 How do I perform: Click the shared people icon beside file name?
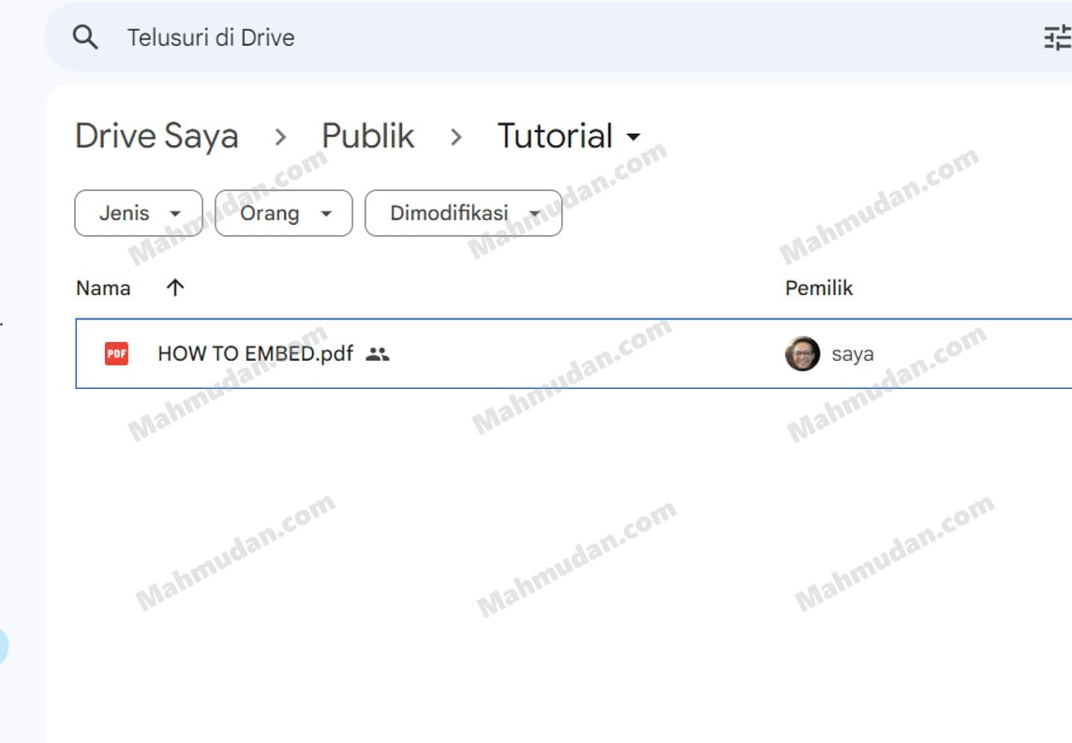[378, 354]
